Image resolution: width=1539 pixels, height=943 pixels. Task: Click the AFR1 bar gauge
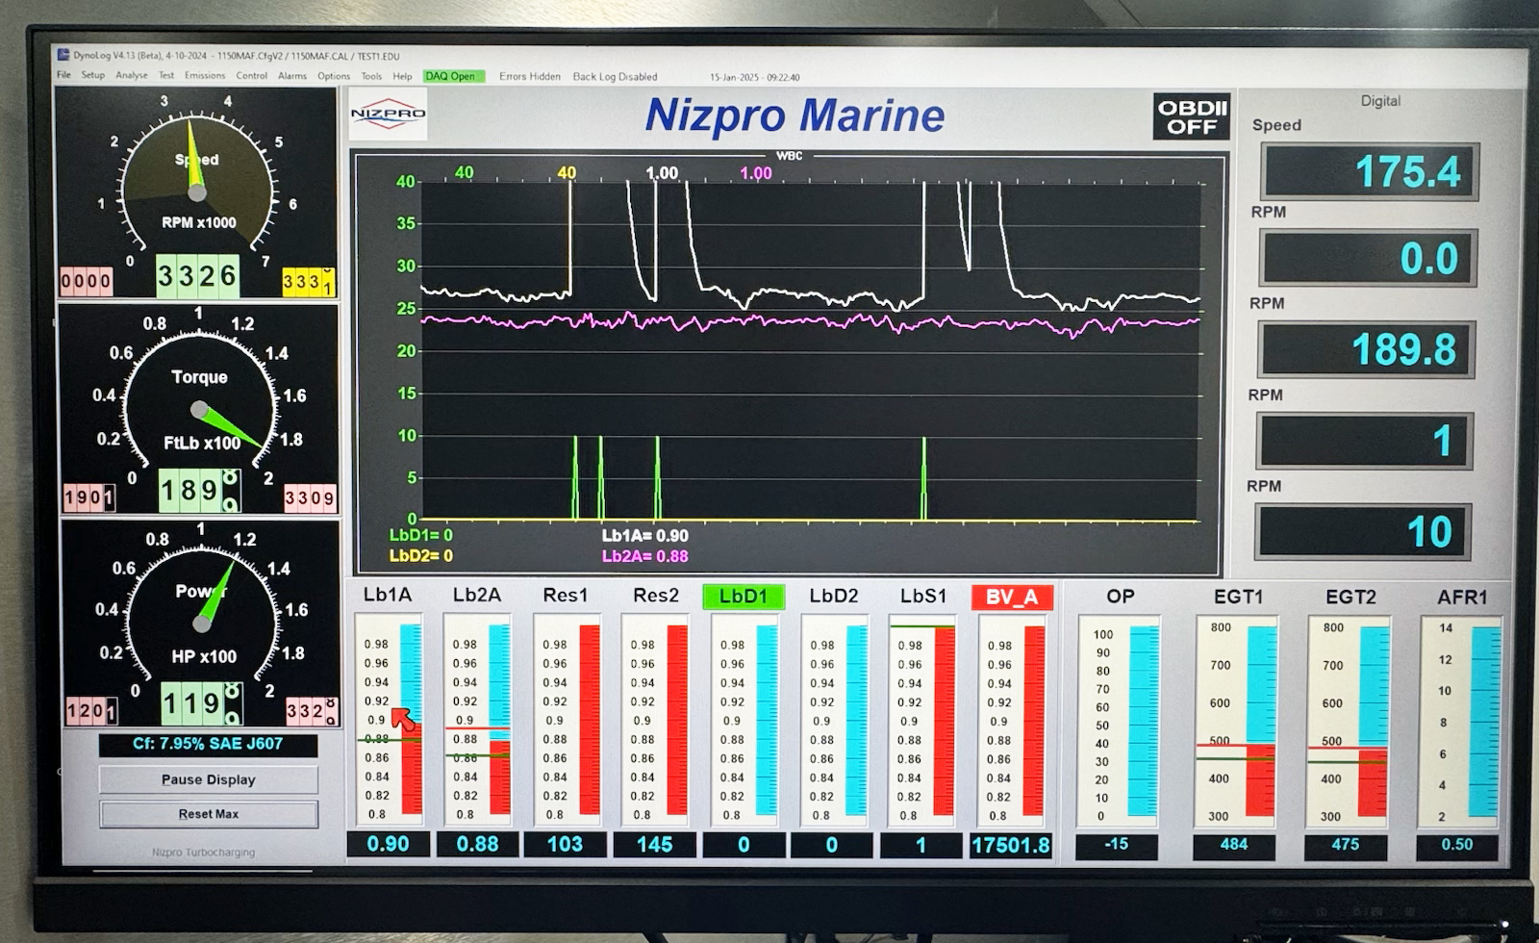[x=1461, y=722]
